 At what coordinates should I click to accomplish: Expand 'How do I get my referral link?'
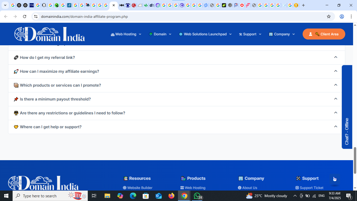[177, 58]
